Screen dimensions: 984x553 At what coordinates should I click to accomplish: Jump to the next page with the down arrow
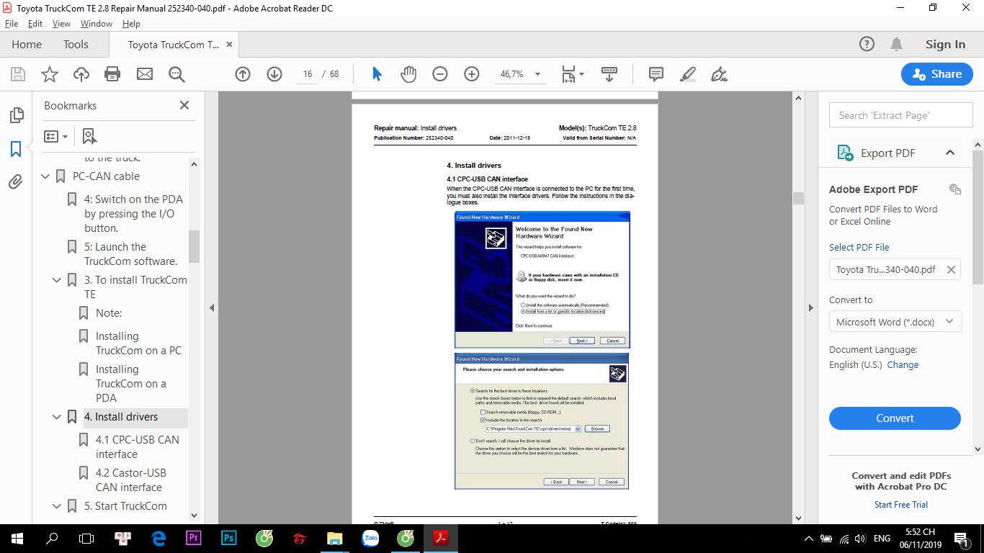point(274,74)
